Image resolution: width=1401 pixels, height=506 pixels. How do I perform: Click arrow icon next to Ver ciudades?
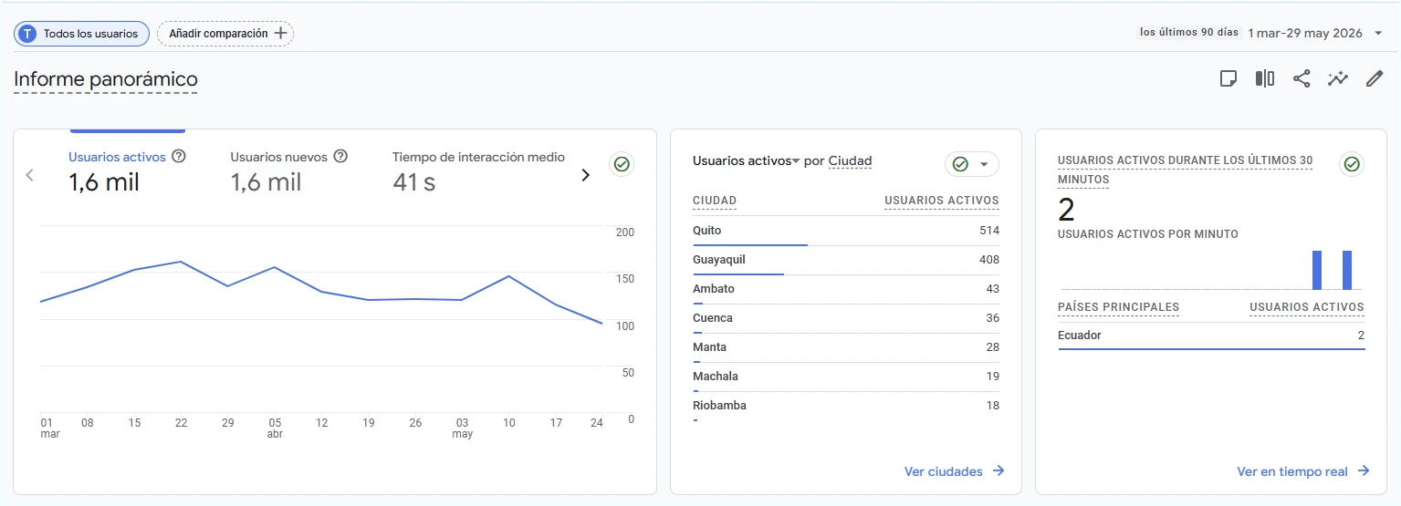[998, 471]
